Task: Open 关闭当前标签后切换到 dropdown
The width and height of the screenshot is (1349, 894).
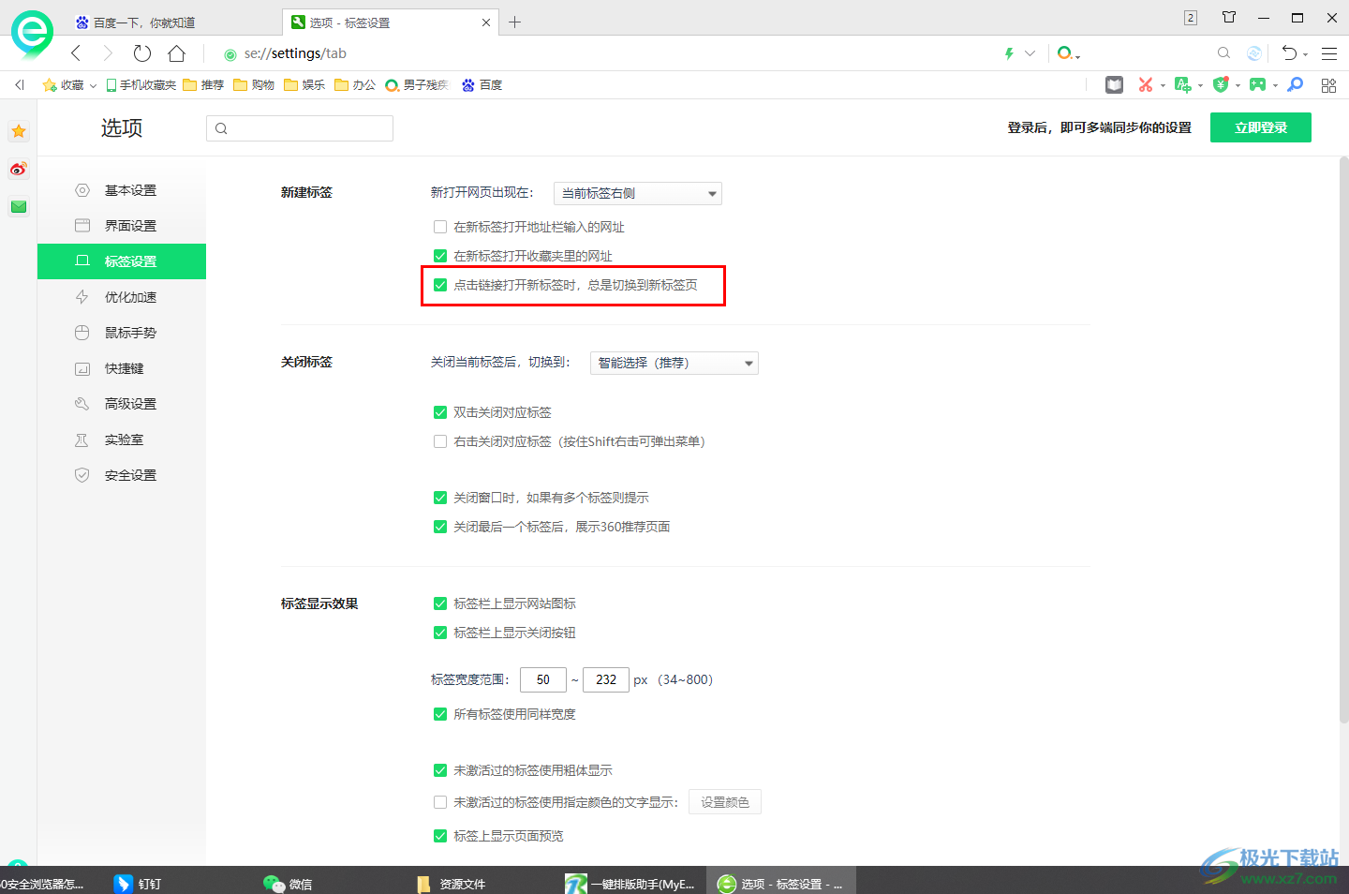Action: click(x=674, y=363)
